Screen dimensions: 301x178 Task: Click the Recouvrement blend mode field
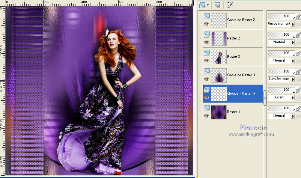279,24
